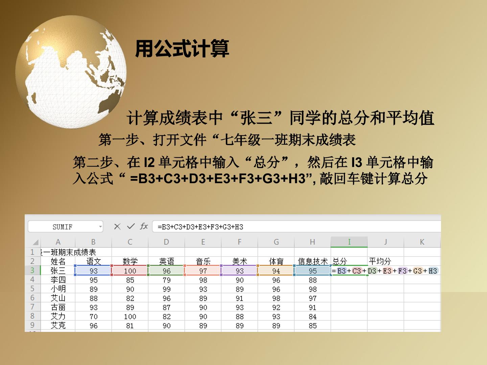Select row 5 header
This screenshot has height=365, width=487.
[x=32, y=289]
